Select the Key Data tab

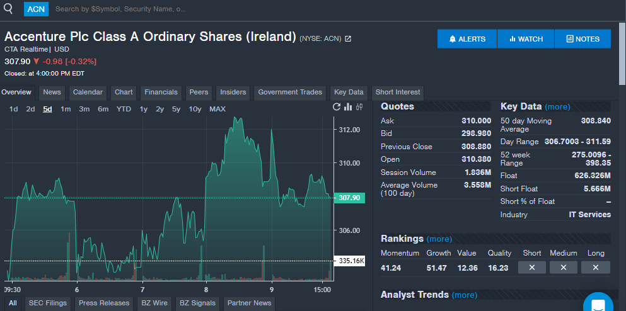pos(349,92)
